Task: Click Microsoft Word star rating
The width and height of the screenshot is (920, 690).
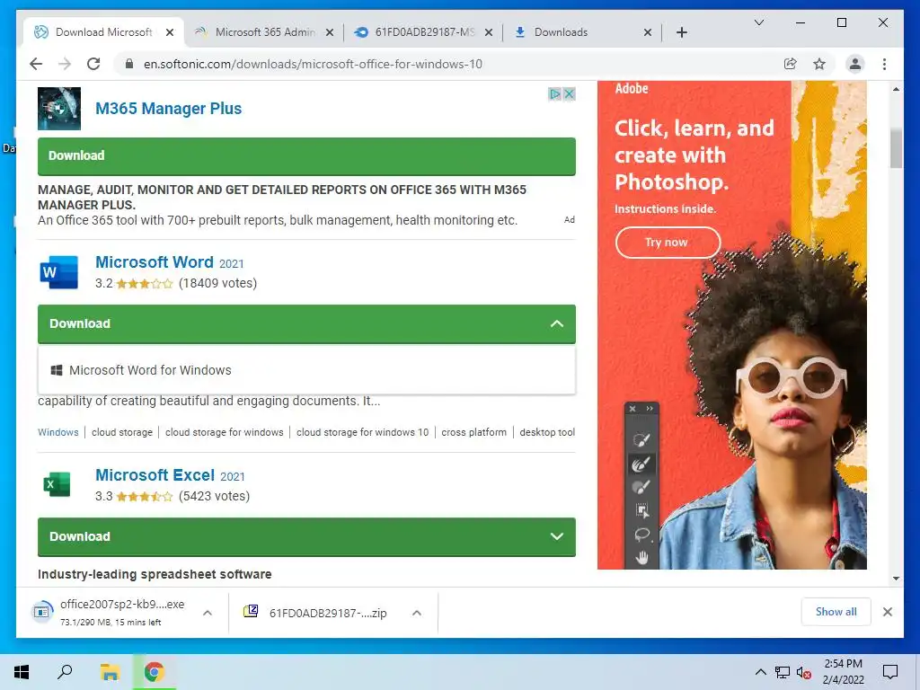Action: pyautogui.click(x=145, y=284)
